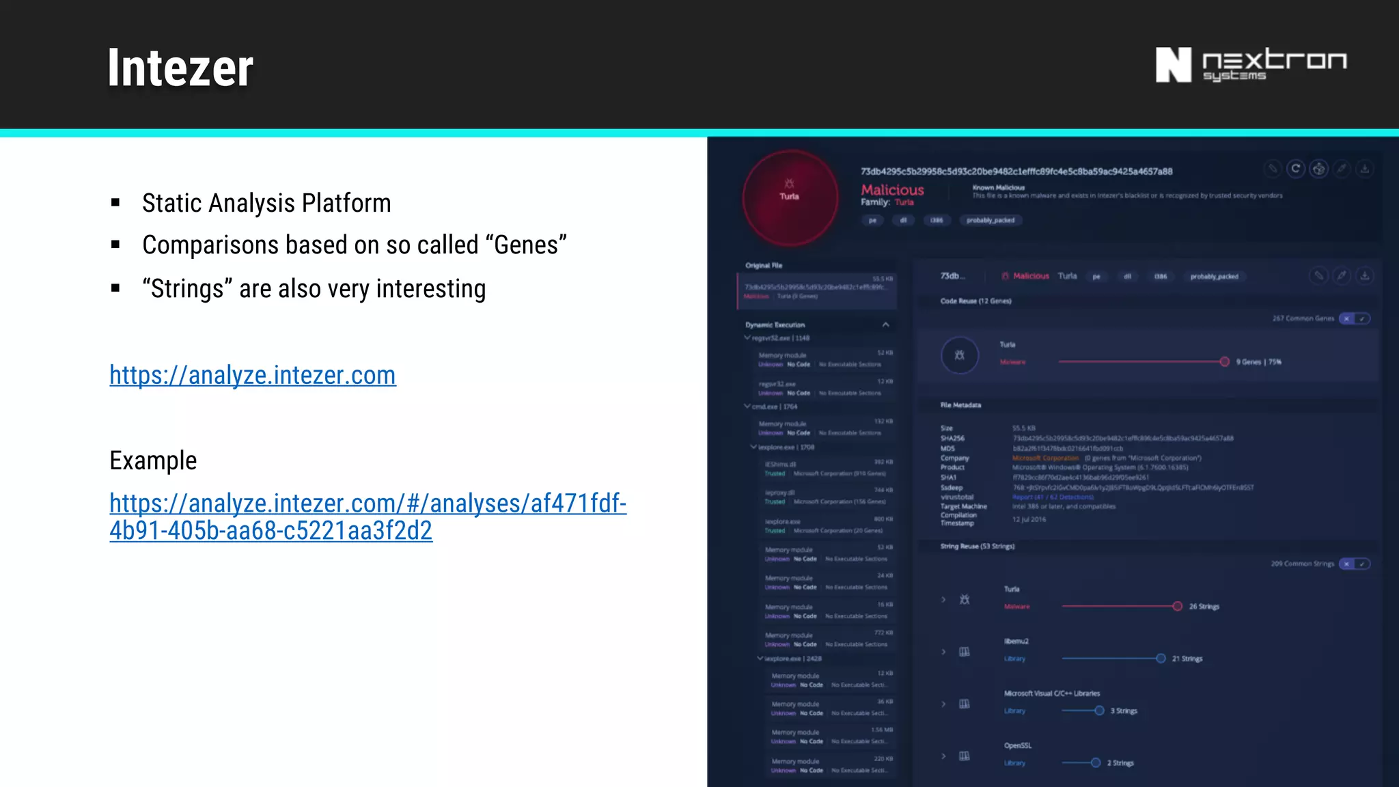The height and width of the screenshot is (787, 1399).
Task: Expand the Microsoft Visual C/C++ Libraries row
Action: (x=943, y=704)
